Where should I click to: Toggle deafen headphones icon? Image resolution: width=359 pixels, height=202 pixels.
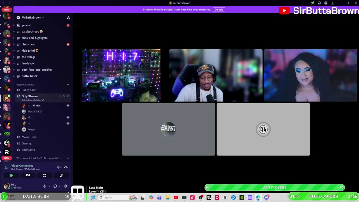(x=55, y=186)
